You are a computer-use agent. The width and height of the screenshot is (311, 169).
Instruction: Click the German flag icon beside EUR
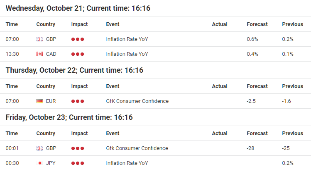coord(40,101)
